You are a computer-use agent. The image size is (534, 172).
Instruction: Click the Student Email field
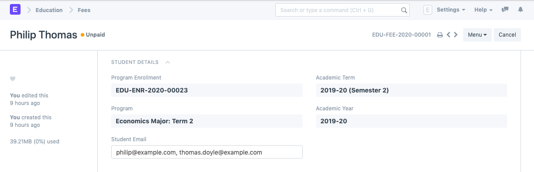click(207, 152)
